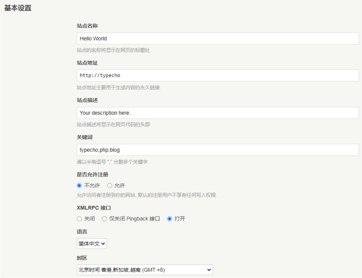
Task: Open the 简体中文 language dropdown
Action: click(92, 243)
